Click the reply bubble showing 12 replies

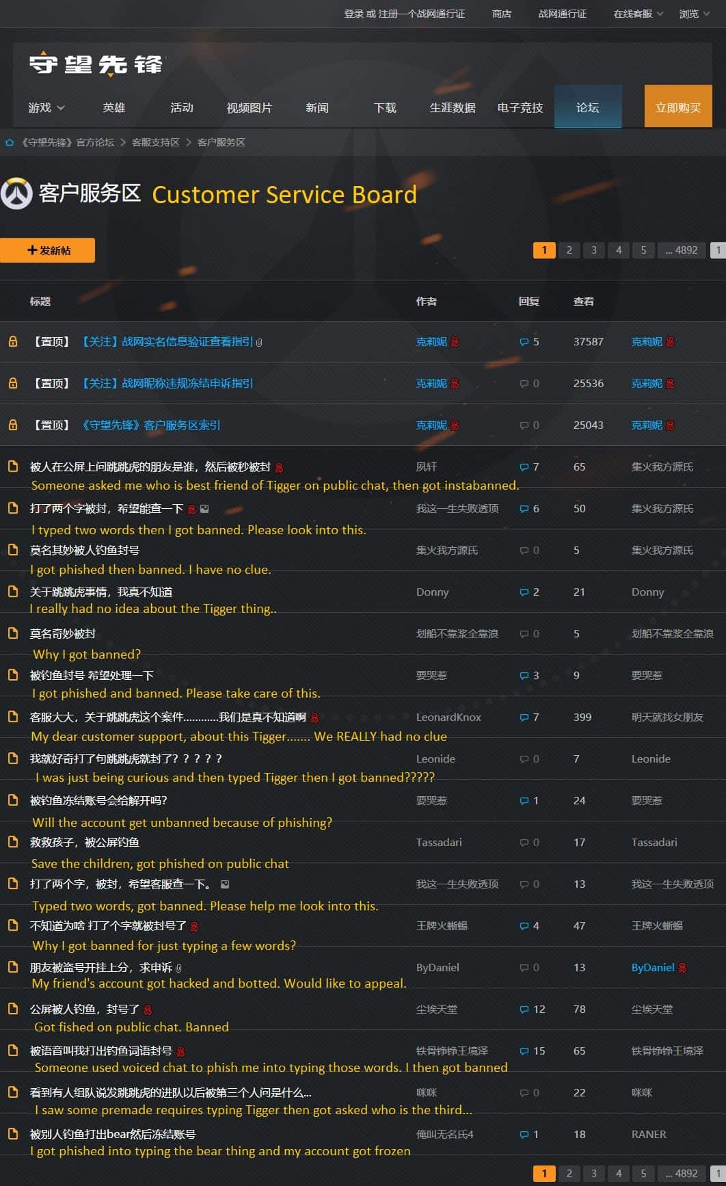click(524, 1010)
